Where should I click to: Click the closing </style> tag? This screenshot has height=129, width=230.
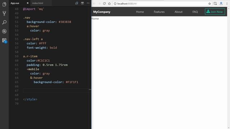[x=30, y=99]
